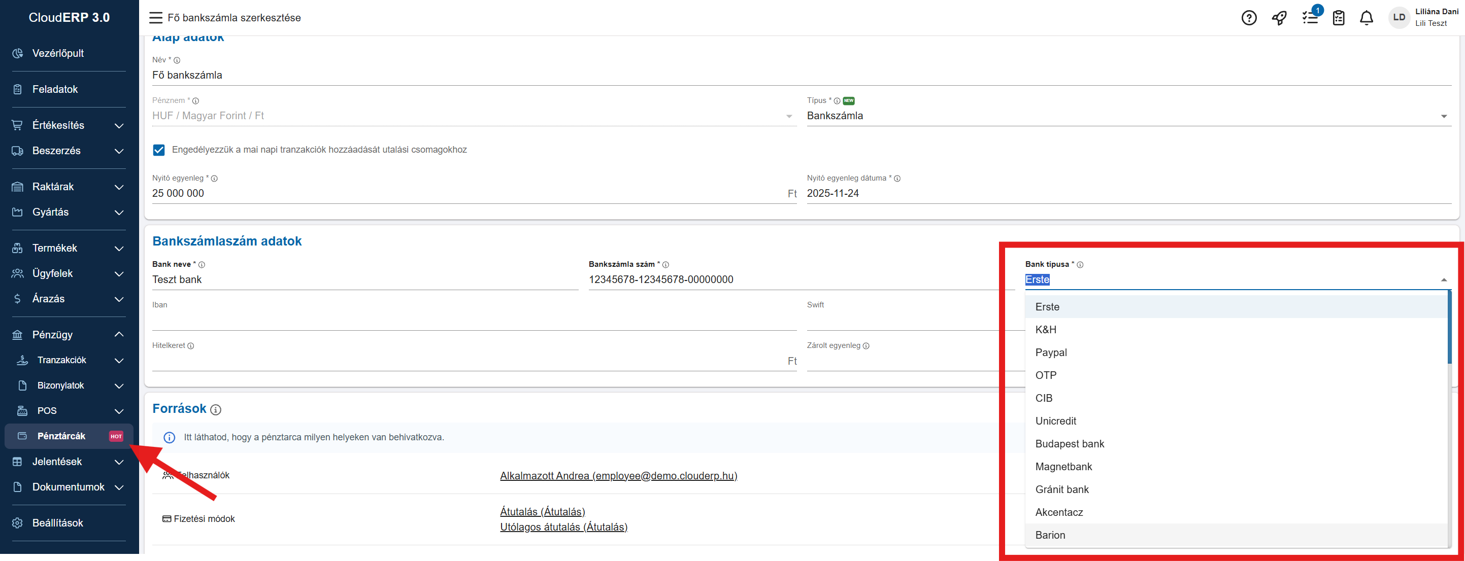Open Alkalmazott Andrea user link

tap(618, 476)
